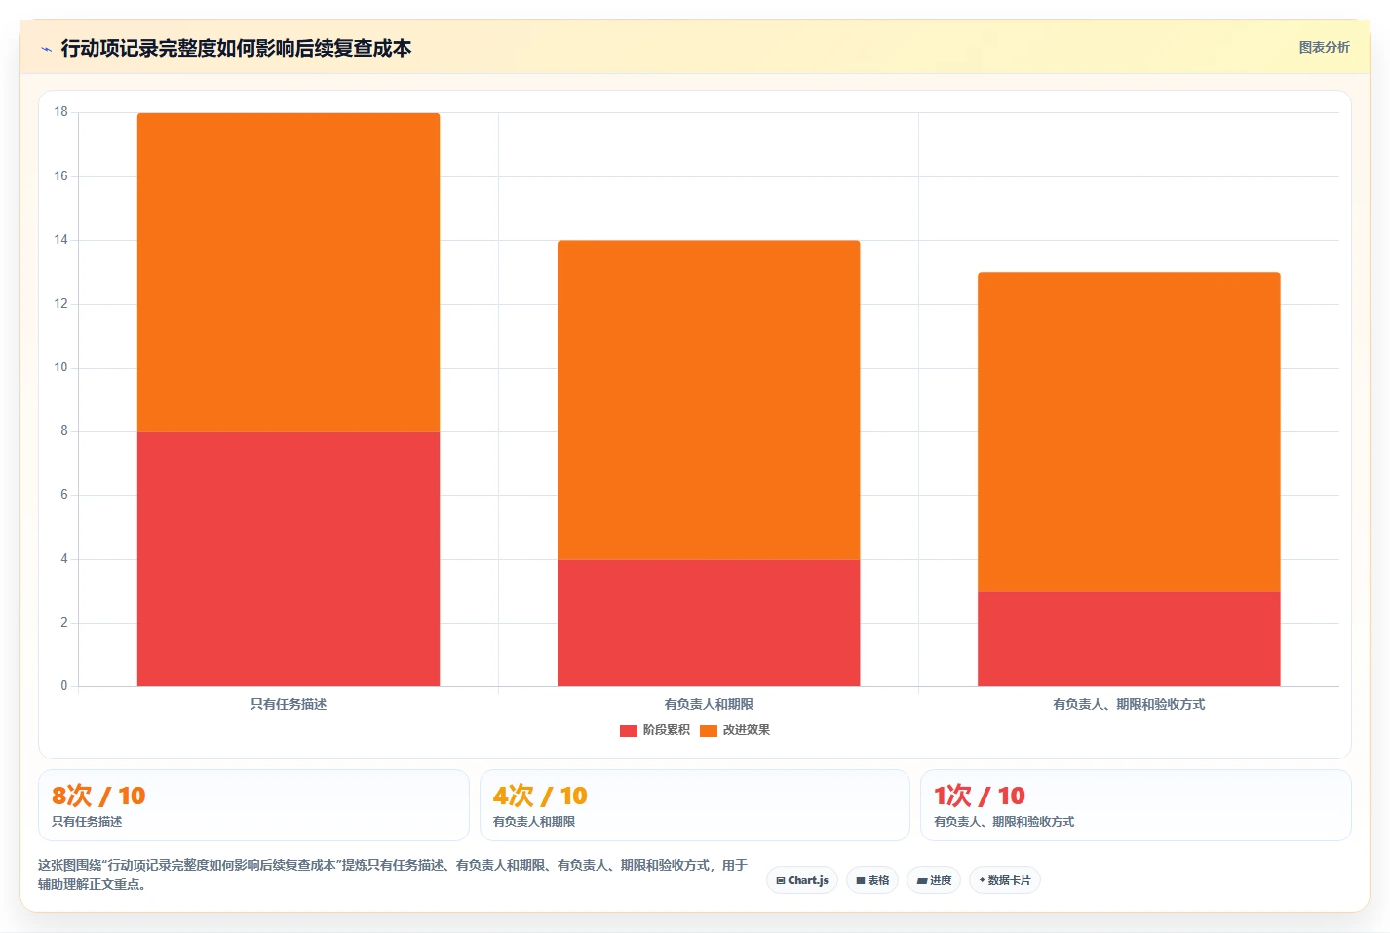Click the 阶段累积 legend label text
This screenshot has height=933, width=1390.
point(667,730)
